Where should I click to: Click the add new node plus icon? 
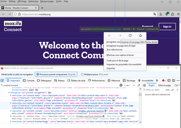[134, 85]
